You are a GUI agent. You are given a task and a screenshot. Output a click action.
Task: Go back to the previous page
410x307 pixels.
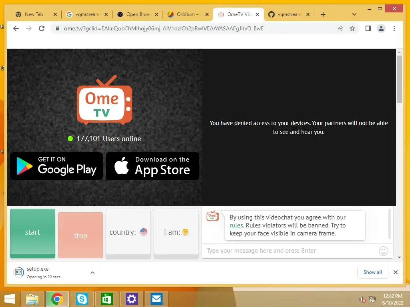(16, 28)
